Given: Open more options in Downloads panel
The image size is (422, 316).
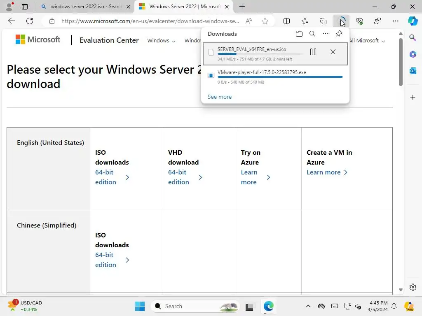Looking at the screenshot, I should 326,34.
